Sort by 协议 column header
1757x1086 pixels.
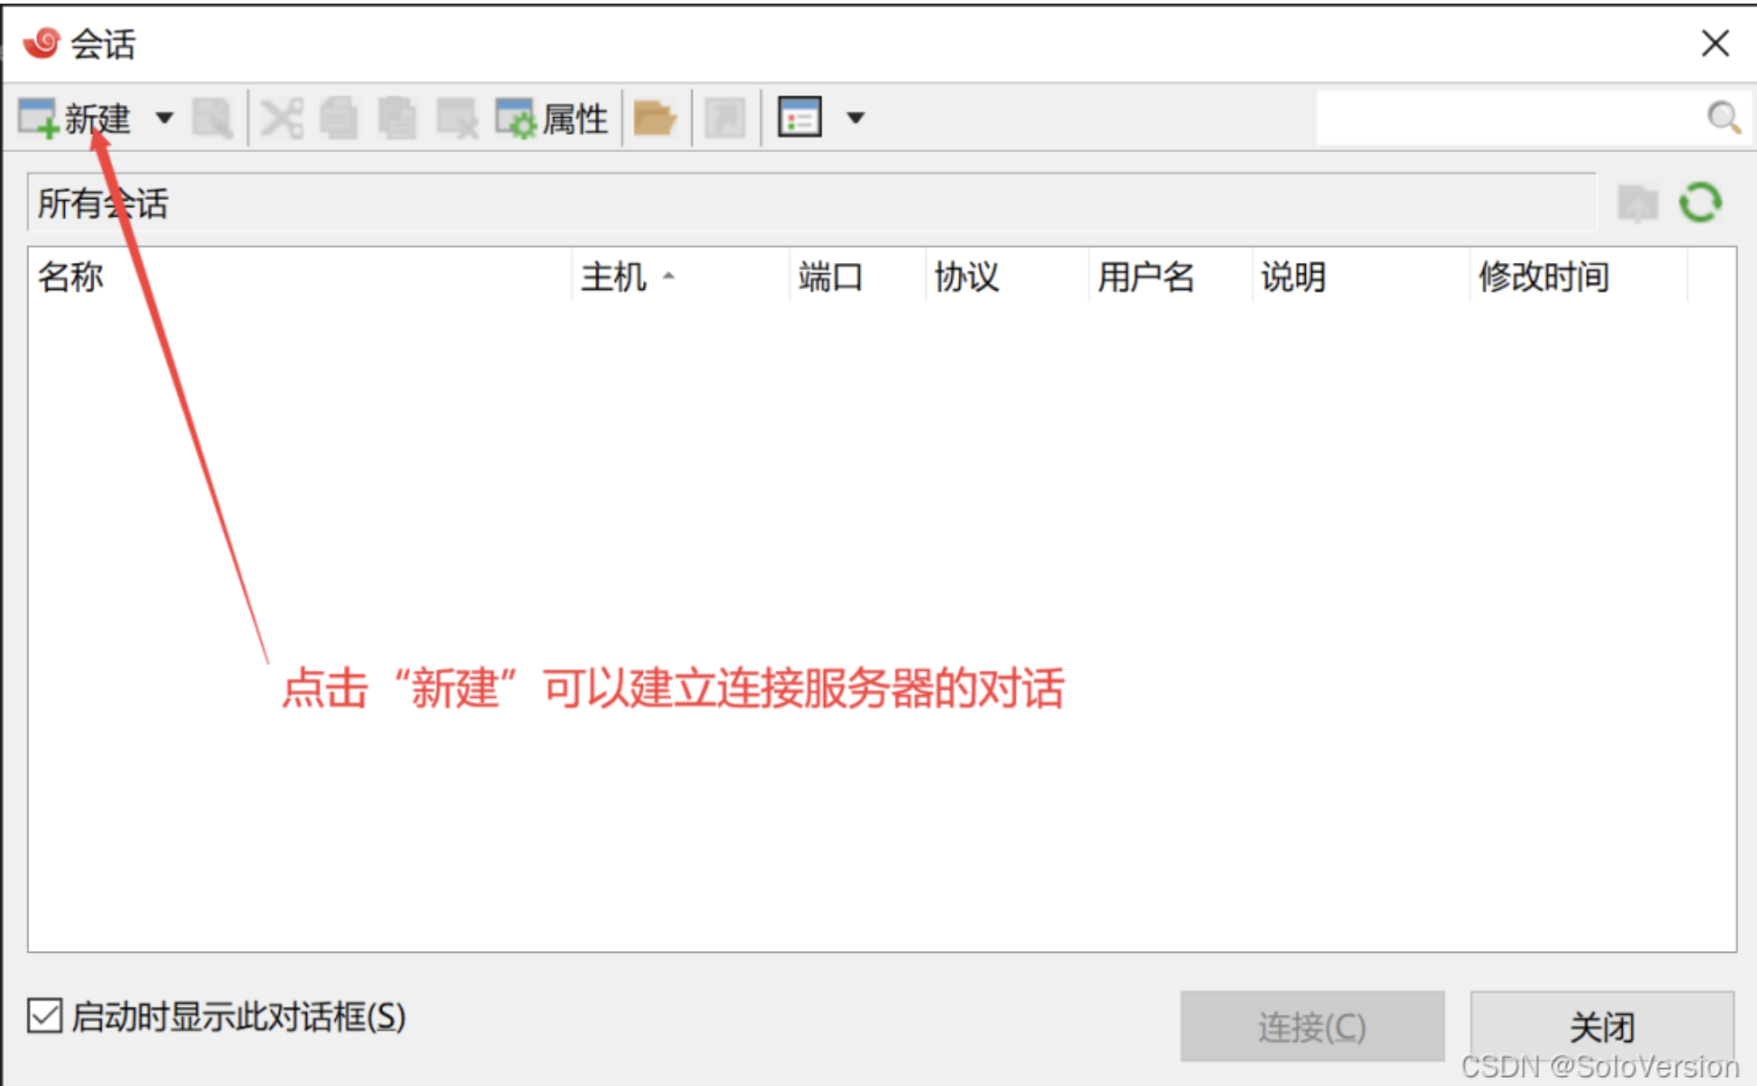click(1007, 276)
